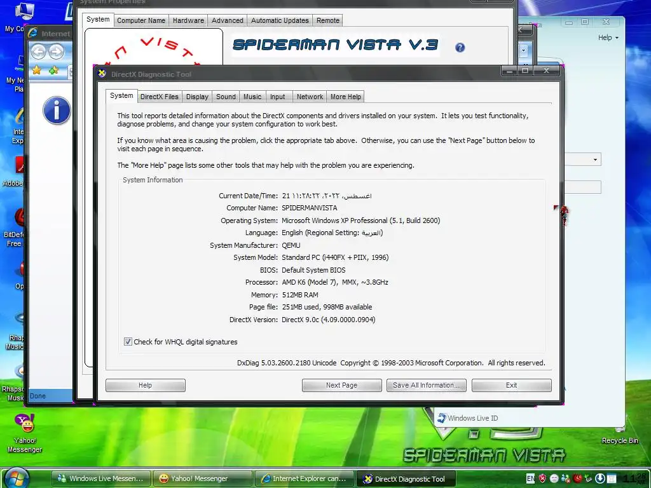The image size is (651, 488).
Task: Open Automatic Updates tab in System Properties
Action: [x=280, y=20]
